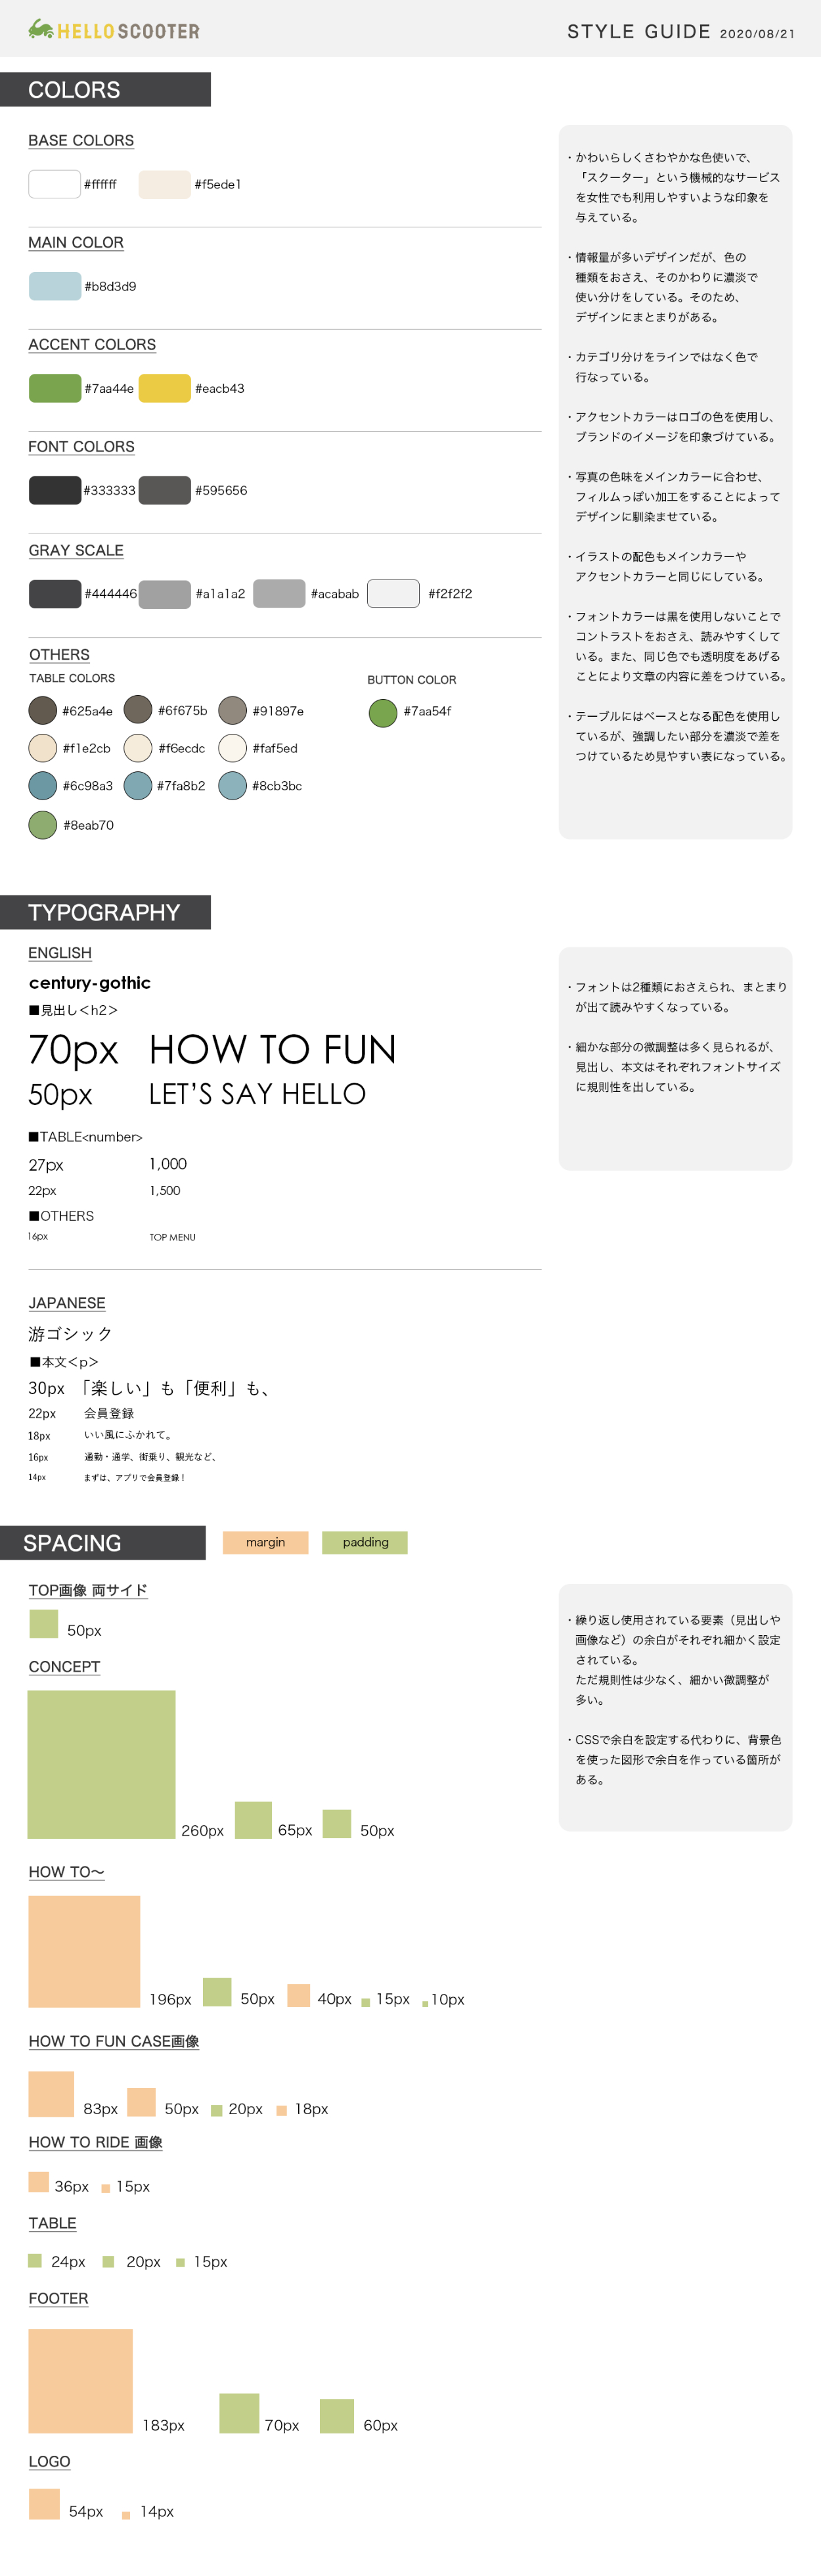
Task: Select the #b8d3d9 main color swatch
Action: click(x=55, y=286)
